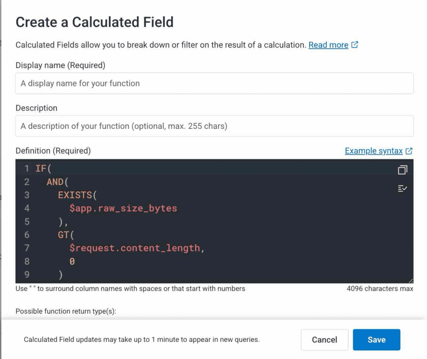427x359 pixels.
Task: Open the Example syntax link
Action: (374, 151)
